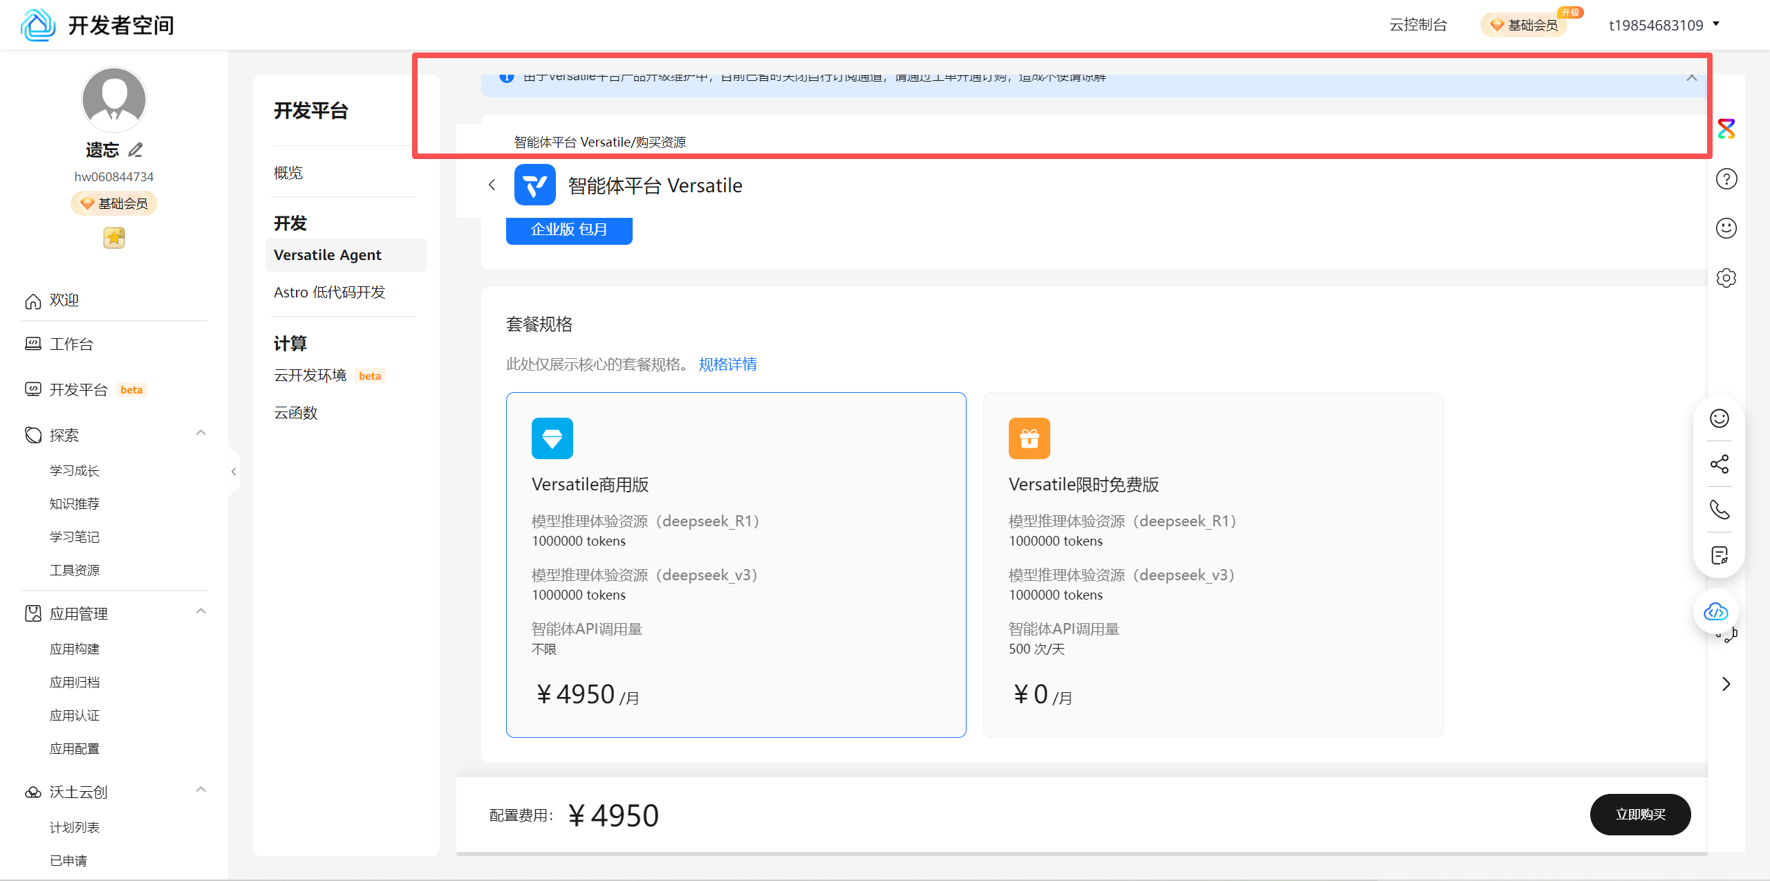
Task: Click the feedback note icon in floating panel
Action: point(1719,555)
